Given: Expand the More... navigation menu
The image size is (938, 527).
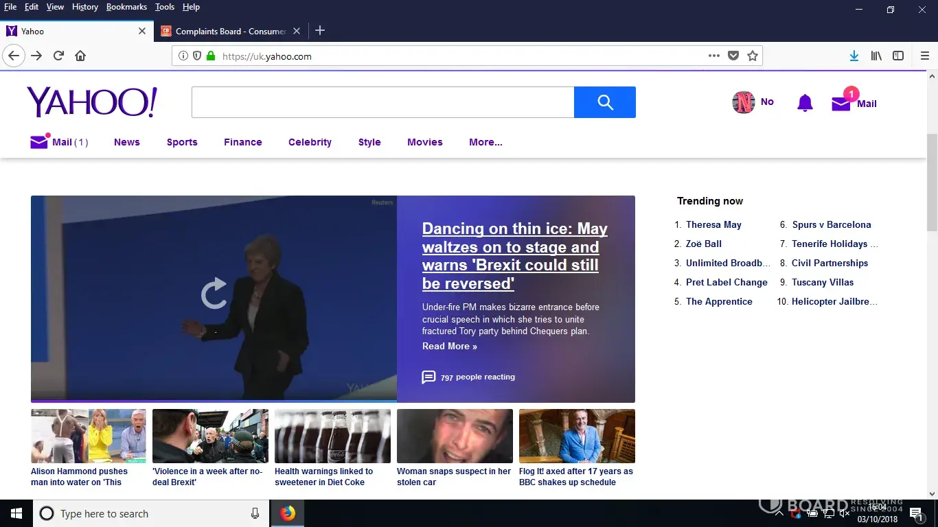Looking at the screenshot, I should (485, 142).
